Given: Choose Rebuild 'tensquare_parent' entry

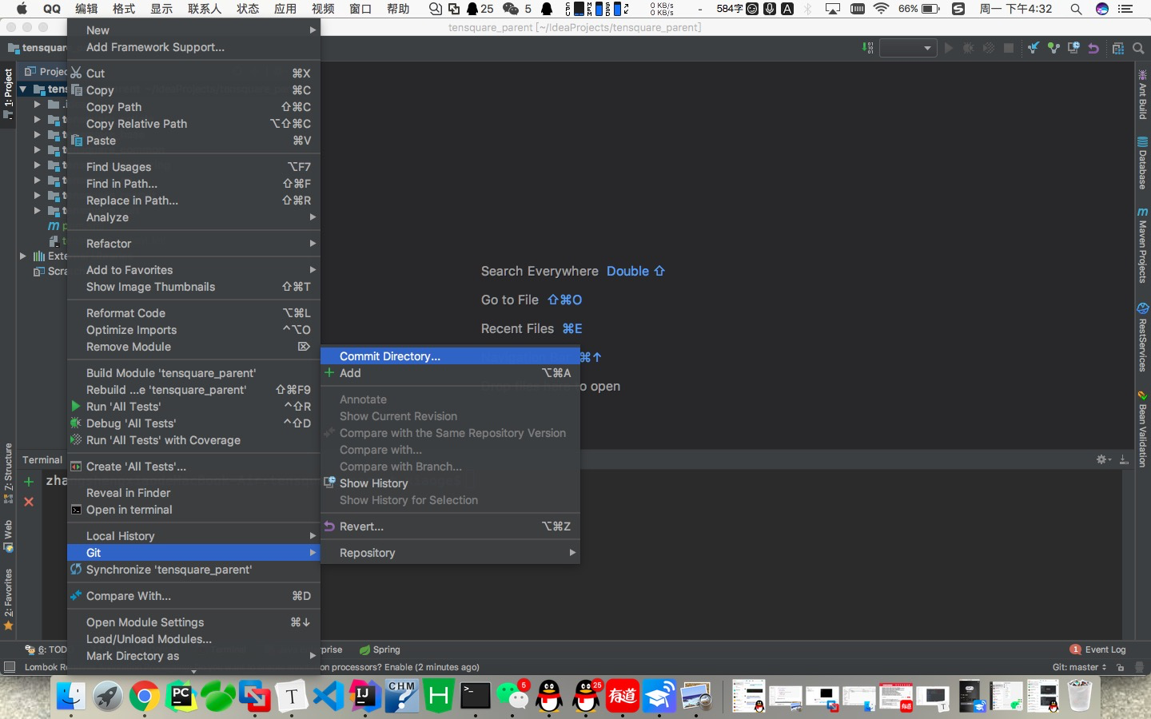Looking at the screenshot, I should point(194,390).
